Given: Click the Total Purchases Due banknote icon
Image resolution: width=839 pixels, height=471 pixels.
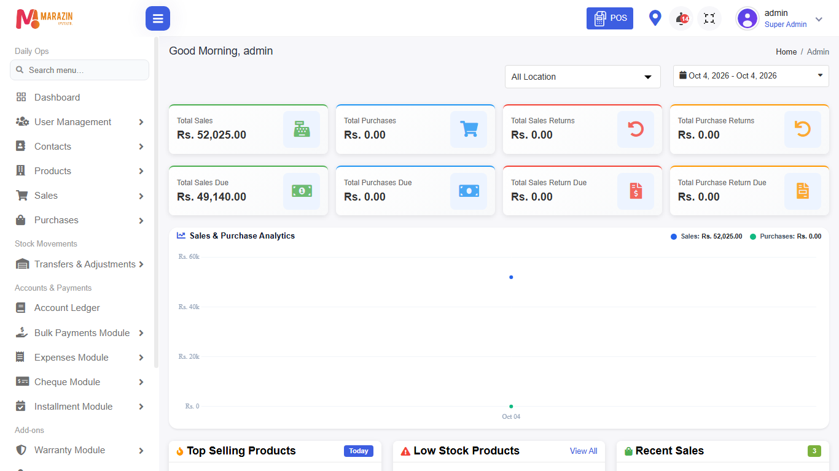Looking at the screenshot, I should (x=469, y=191).
